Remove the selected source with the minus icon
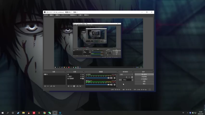 [71, 86]
